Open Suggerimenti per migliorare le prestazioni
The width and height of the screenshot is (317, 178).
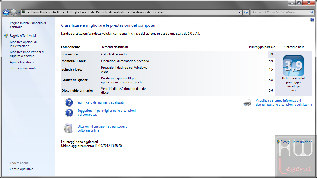click(x=106, y=113)
